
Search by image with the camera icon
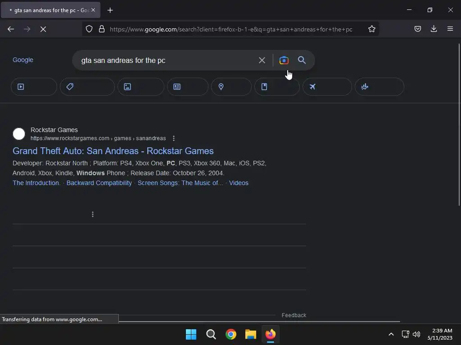[x=284, y=60]
